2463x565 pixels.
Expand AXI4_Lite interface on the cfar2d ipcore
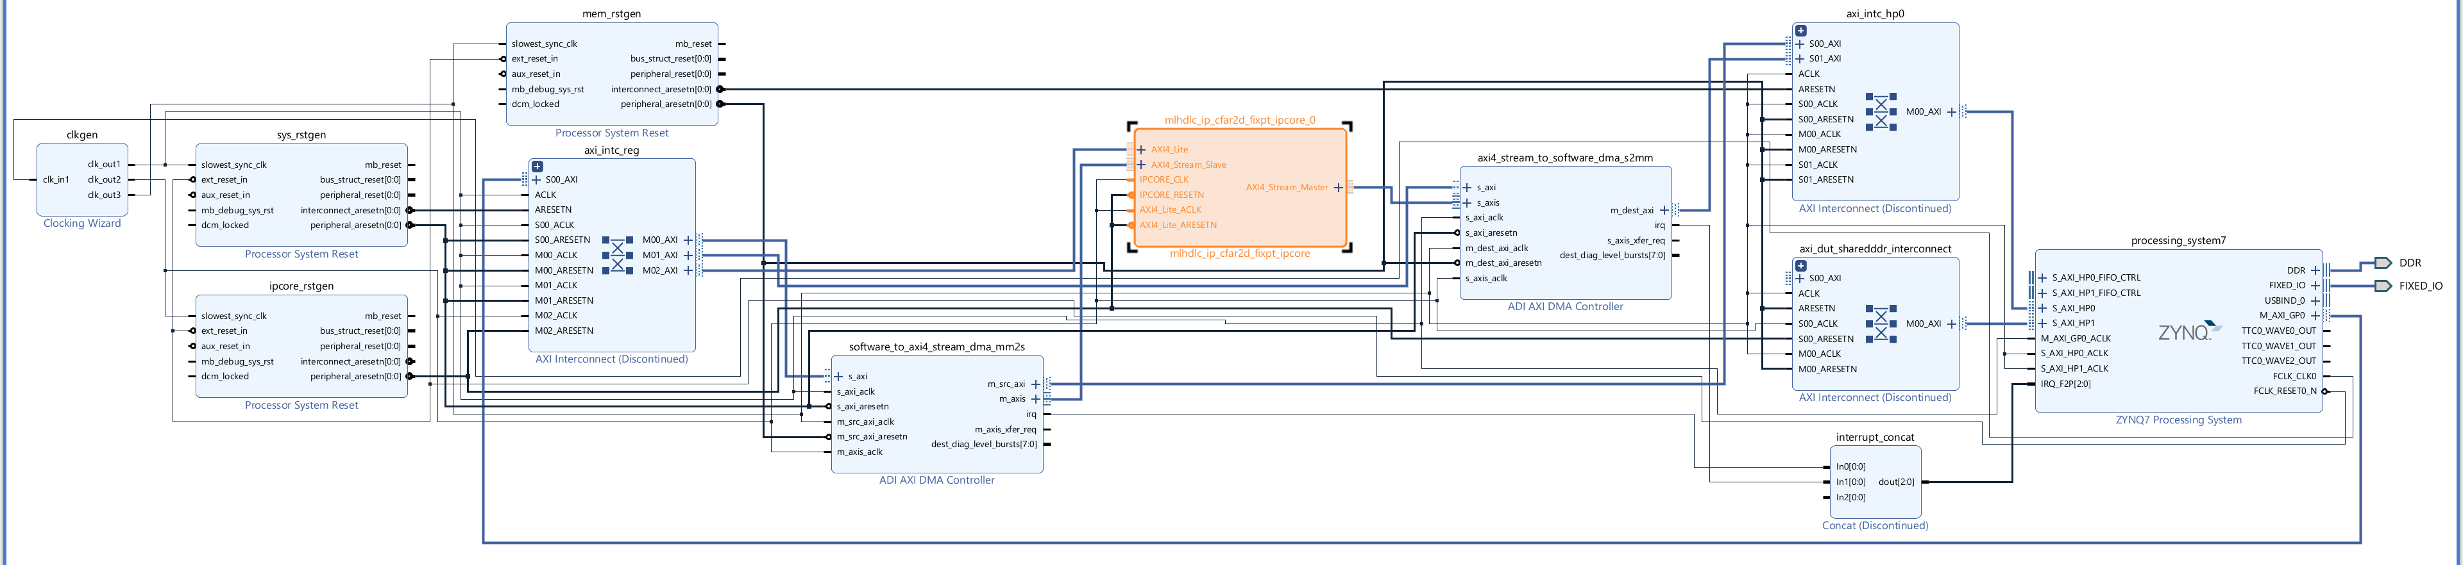[x=1142, y=150]
